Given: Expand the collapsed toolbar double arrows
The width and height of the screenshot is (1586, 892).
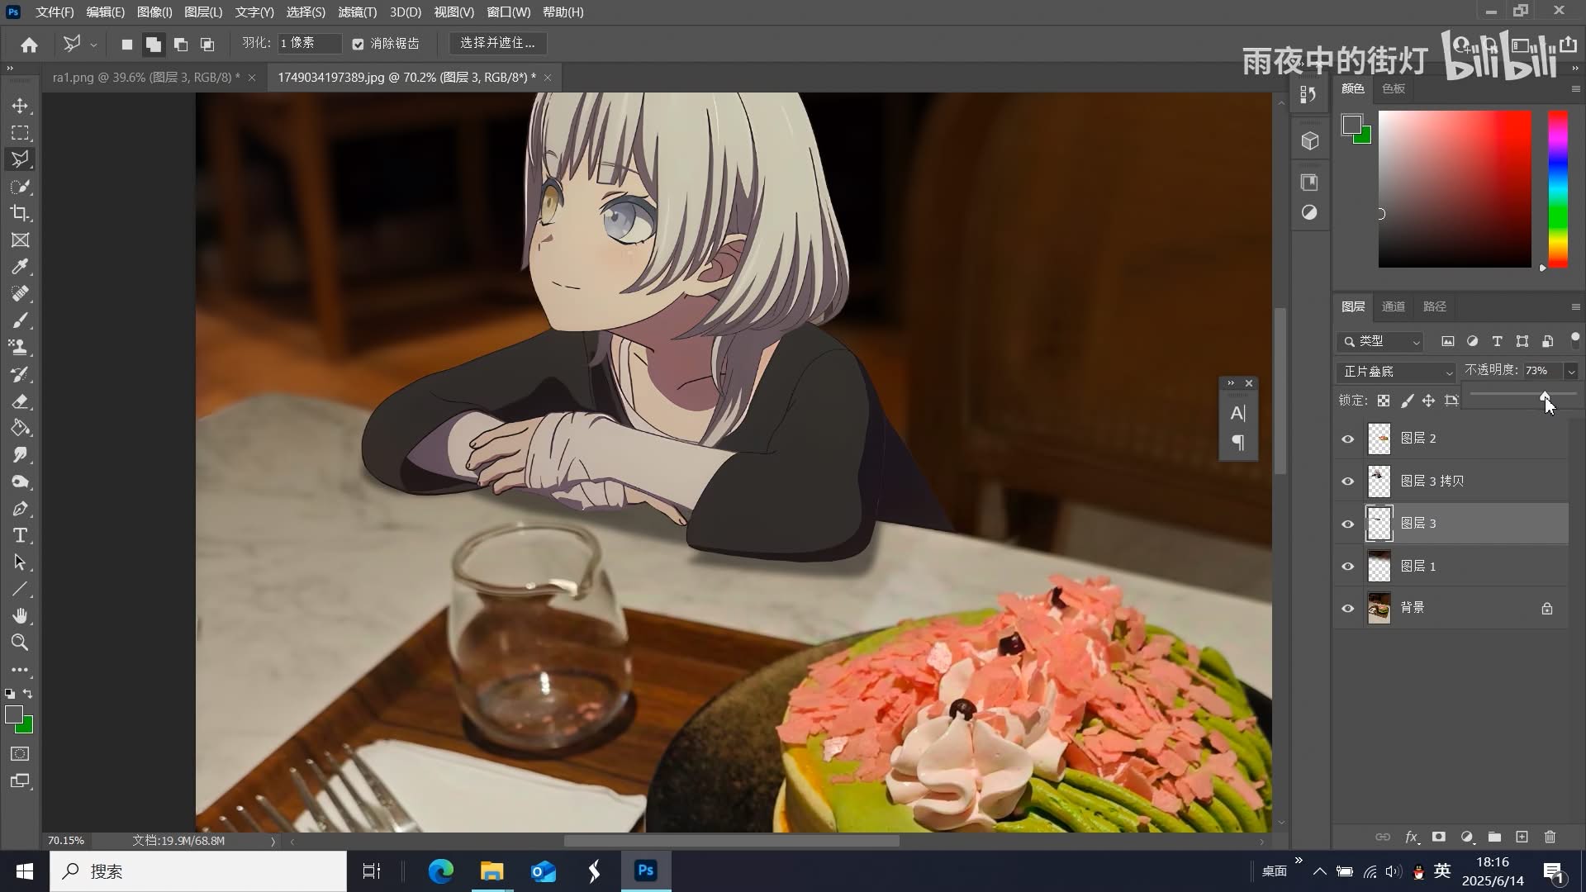Looking at the screenshot, I should click(x=10, y=69).
